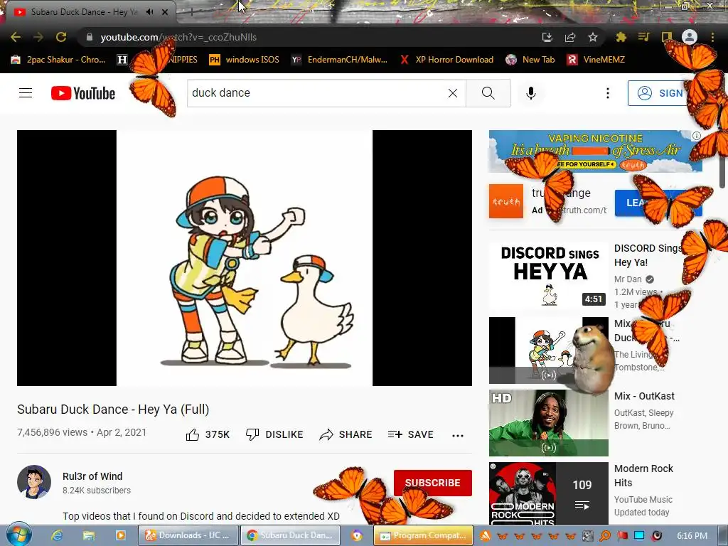The width and height of the screenshot is (728, 546).
Task: Open the Mix - OutKast title link
Action: [644, 396]
